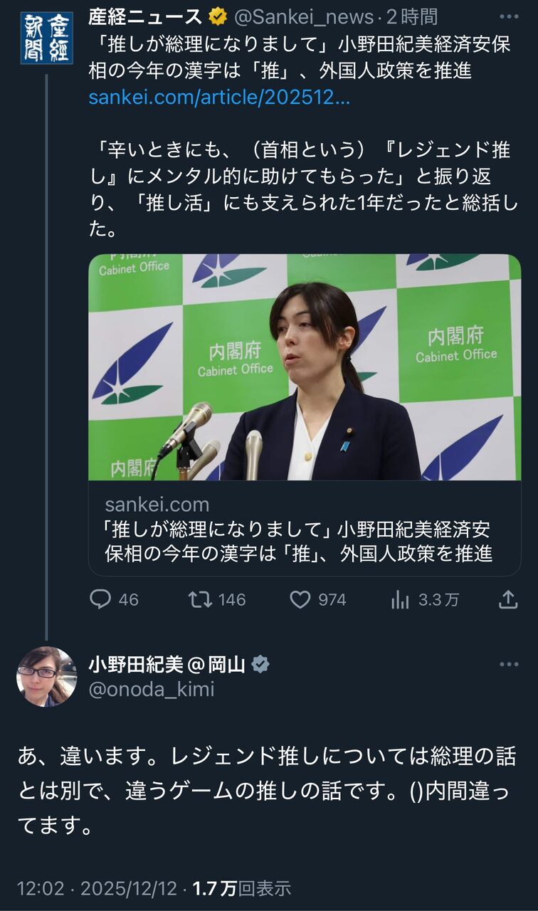Open the sankei.com link card headline
Image resolution: width=538 pixels, height=911 pixels.
[x=298, y=541]
